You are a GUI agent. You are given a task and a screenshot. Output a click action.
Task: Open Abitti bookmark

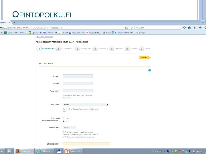[107, 33]
